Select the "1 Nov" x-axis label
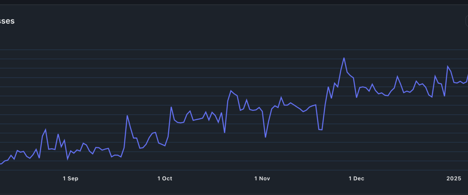Screen dimensions: 468x195 262,179
